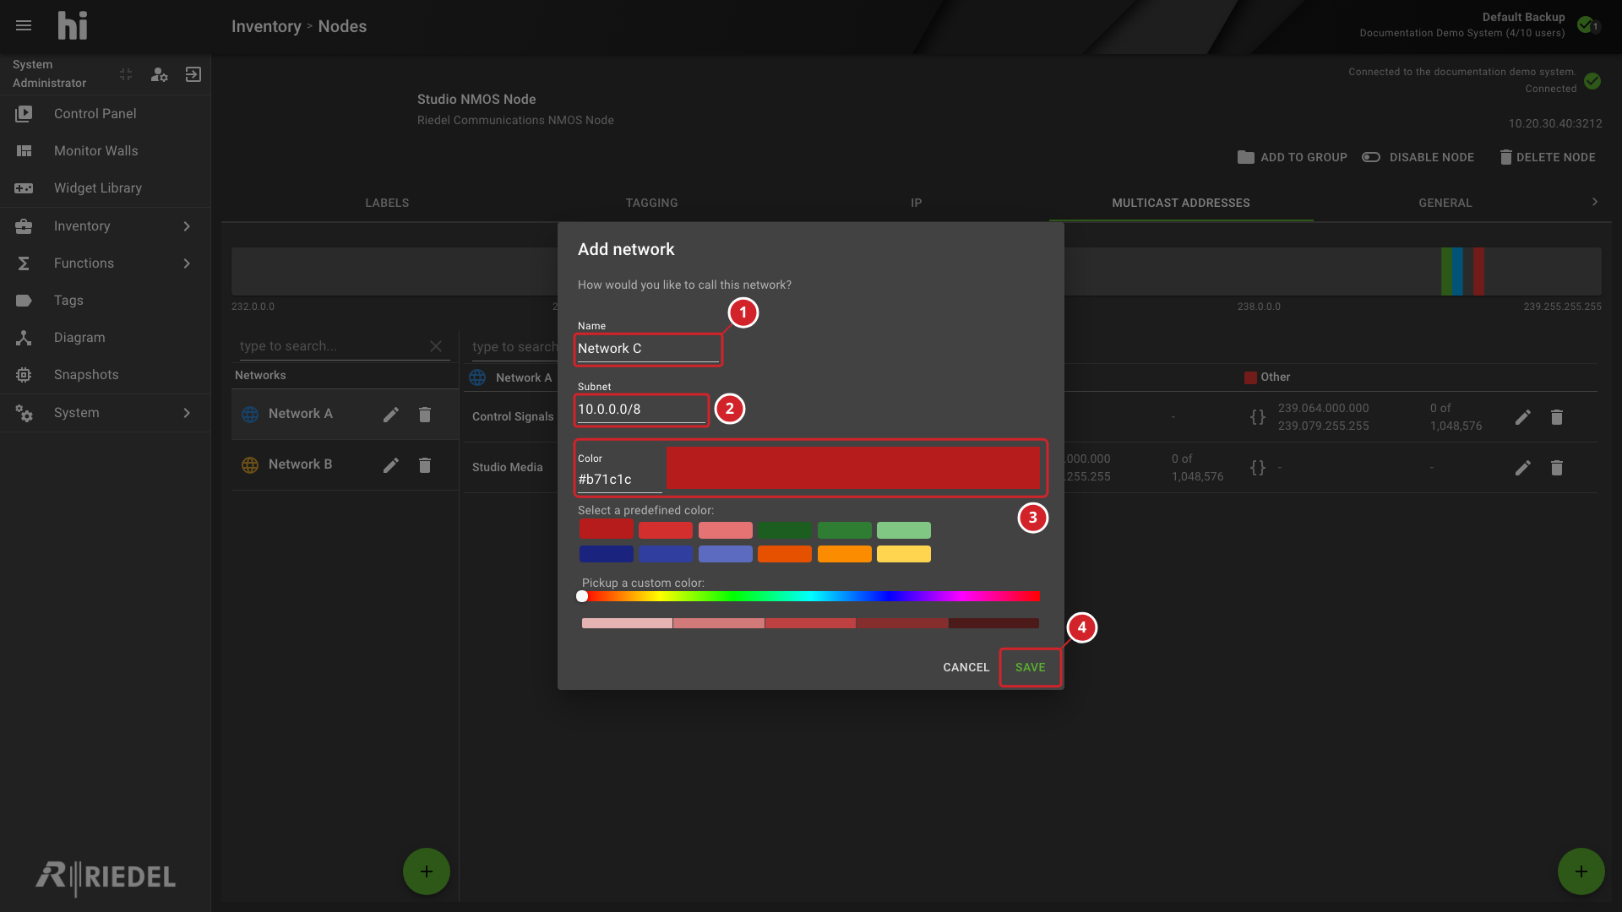
Task: Click the backup status check icon
Action: click(x=1586, y=24)
